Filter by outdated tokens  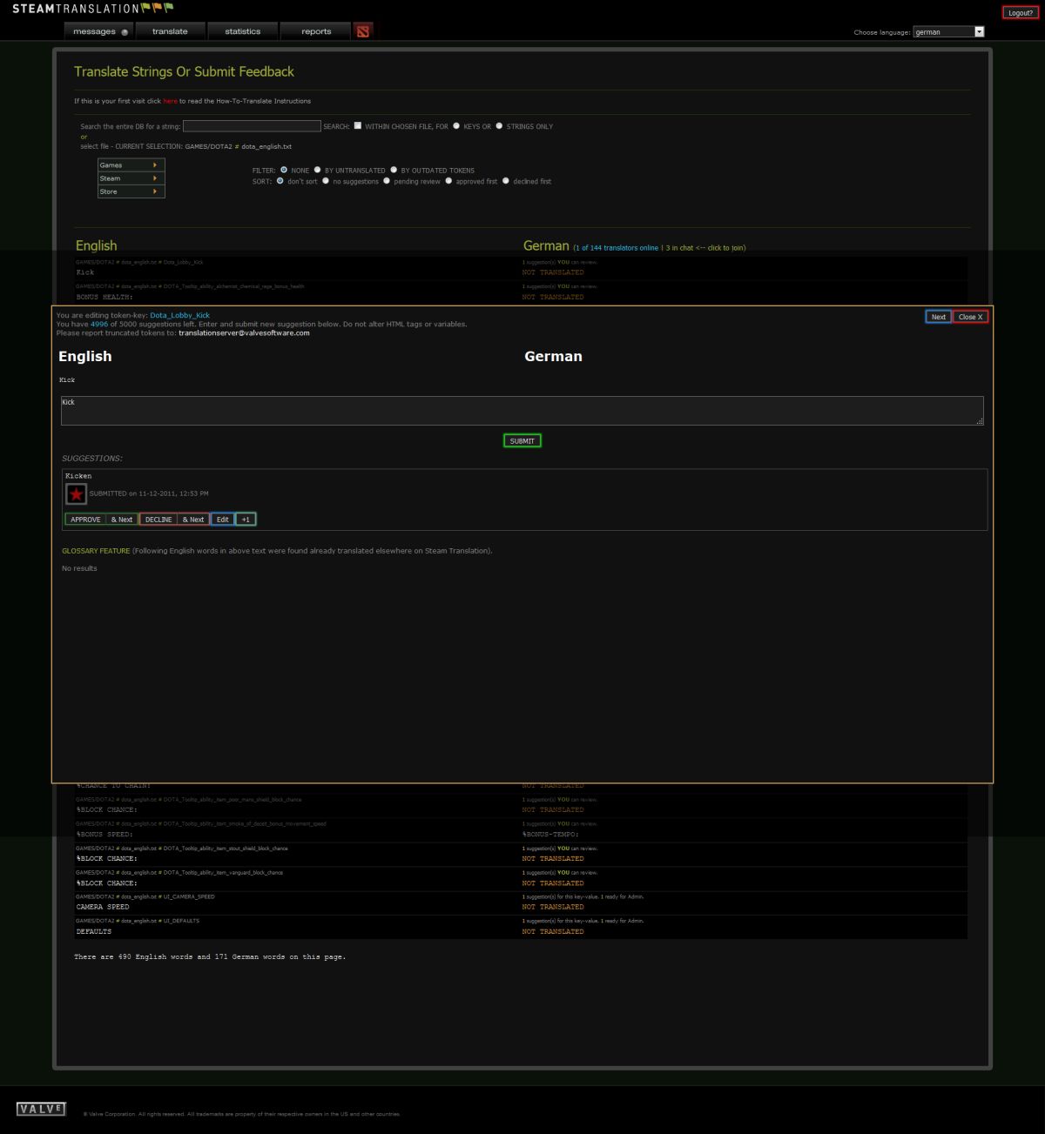click(394, 170)
